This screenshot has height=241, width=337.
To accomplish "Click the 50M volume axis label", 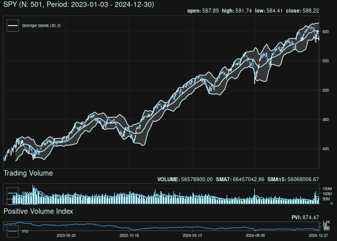I will (x=326, y=199).
